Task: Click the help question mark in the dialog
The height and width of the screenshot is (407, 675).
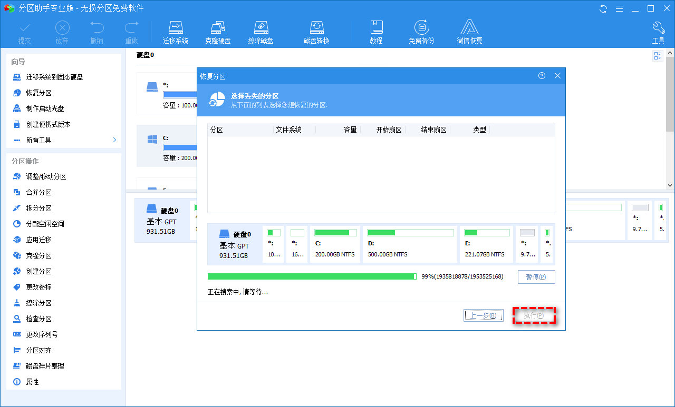Action: pyautogui.click(x=542, y=76)
